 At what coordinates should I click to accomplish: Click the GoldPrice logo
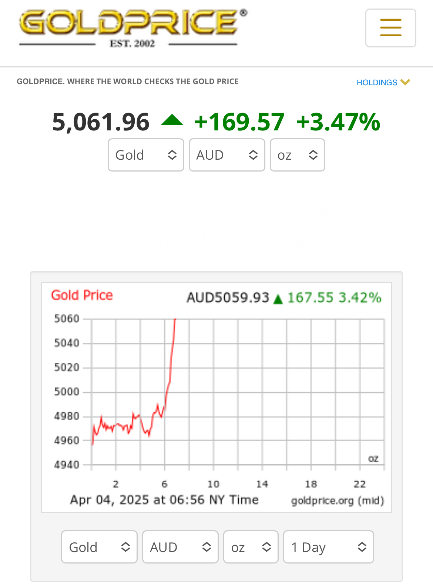point(133,28)
